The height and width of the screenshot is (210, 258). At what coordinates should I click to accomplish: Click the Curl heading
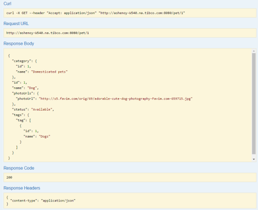coord(8,4)
